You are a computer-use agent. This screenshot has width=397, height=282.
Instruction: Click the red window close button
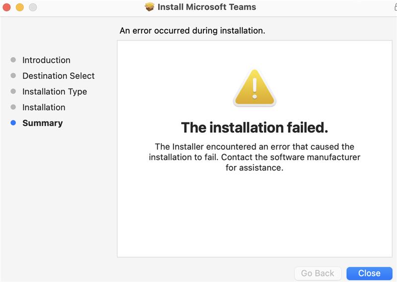click(6, 7)
